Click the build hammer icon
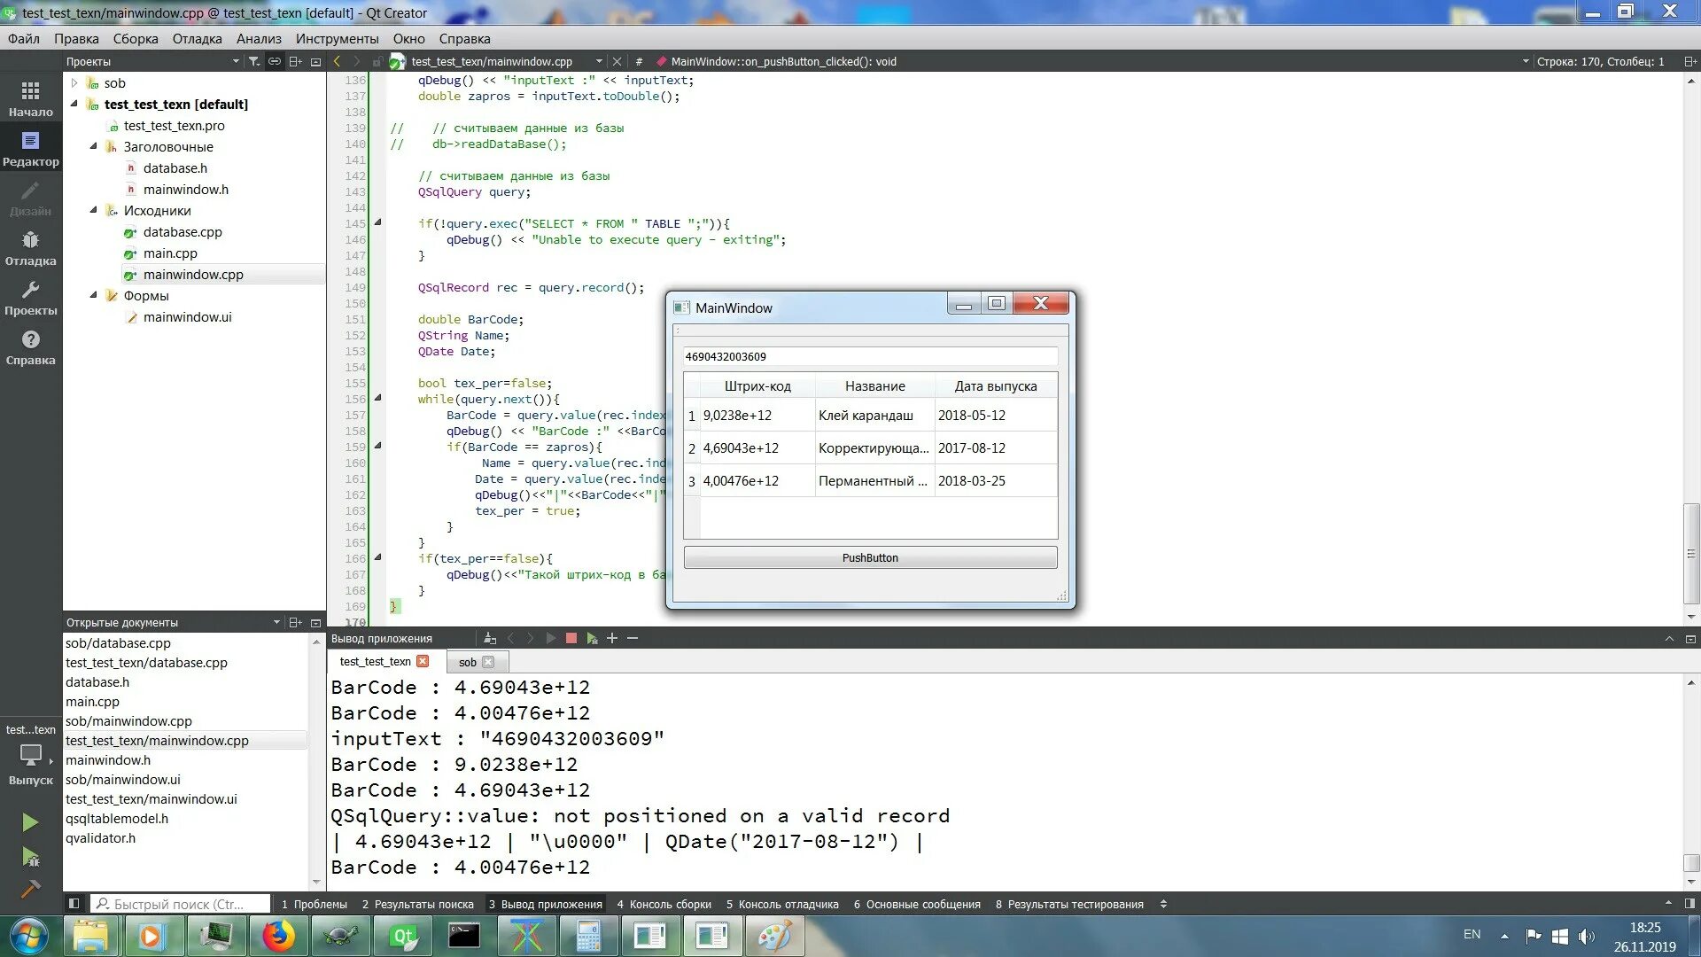 point(30,889)
